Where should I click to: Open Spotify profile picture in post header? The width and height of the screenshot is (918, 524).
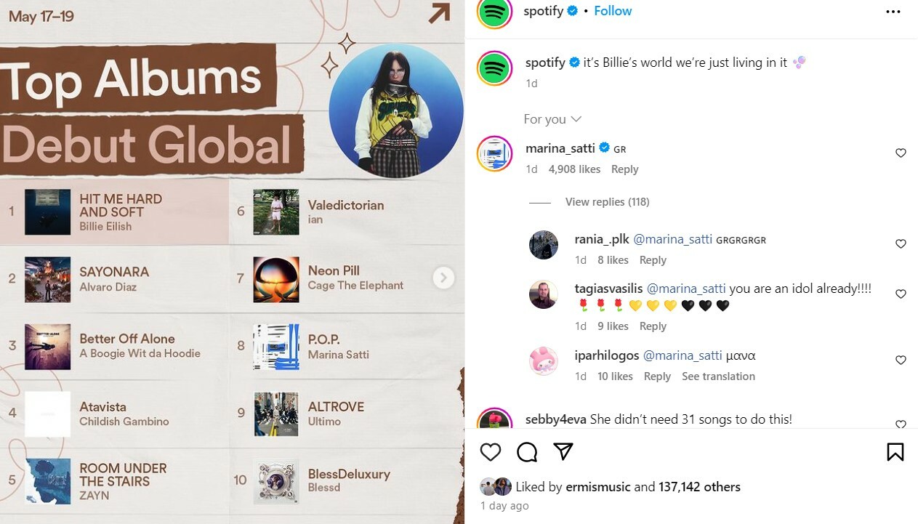coord(496,12)
